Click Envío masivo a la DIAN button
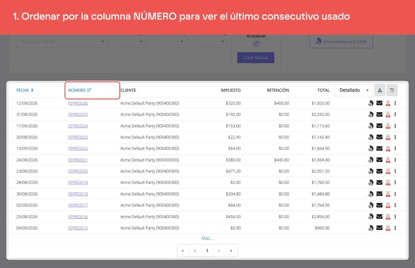 (341, 42)
